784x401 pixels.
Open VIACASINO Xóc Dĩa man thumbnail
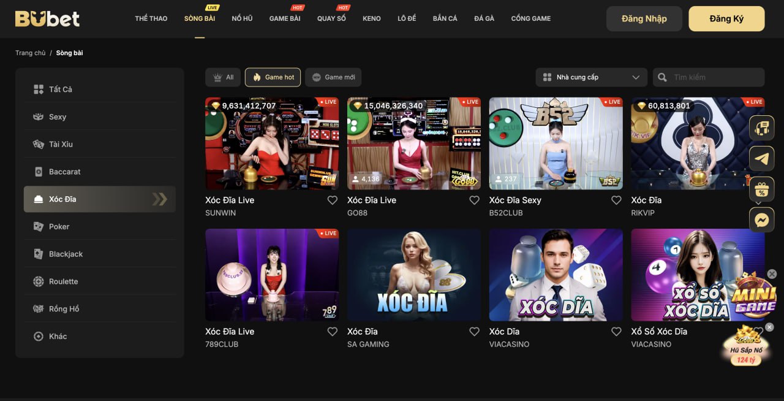[x=556, y=275]
